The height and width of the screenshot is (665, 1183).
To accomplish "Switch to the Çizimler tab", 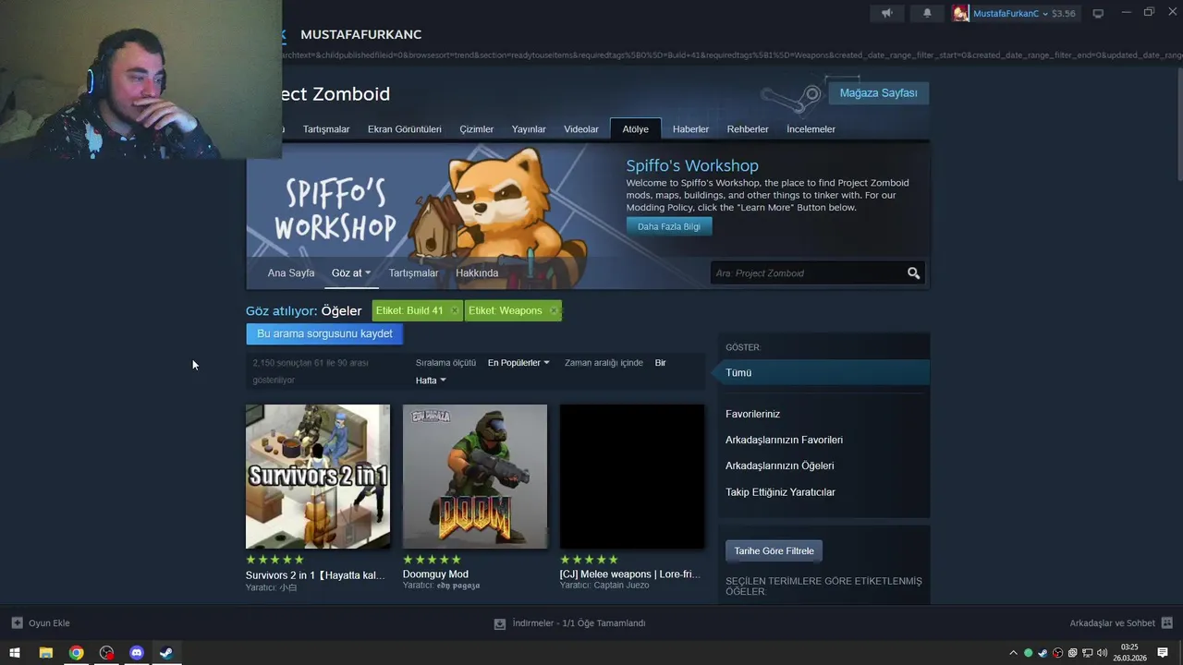I will coord(477,129).
